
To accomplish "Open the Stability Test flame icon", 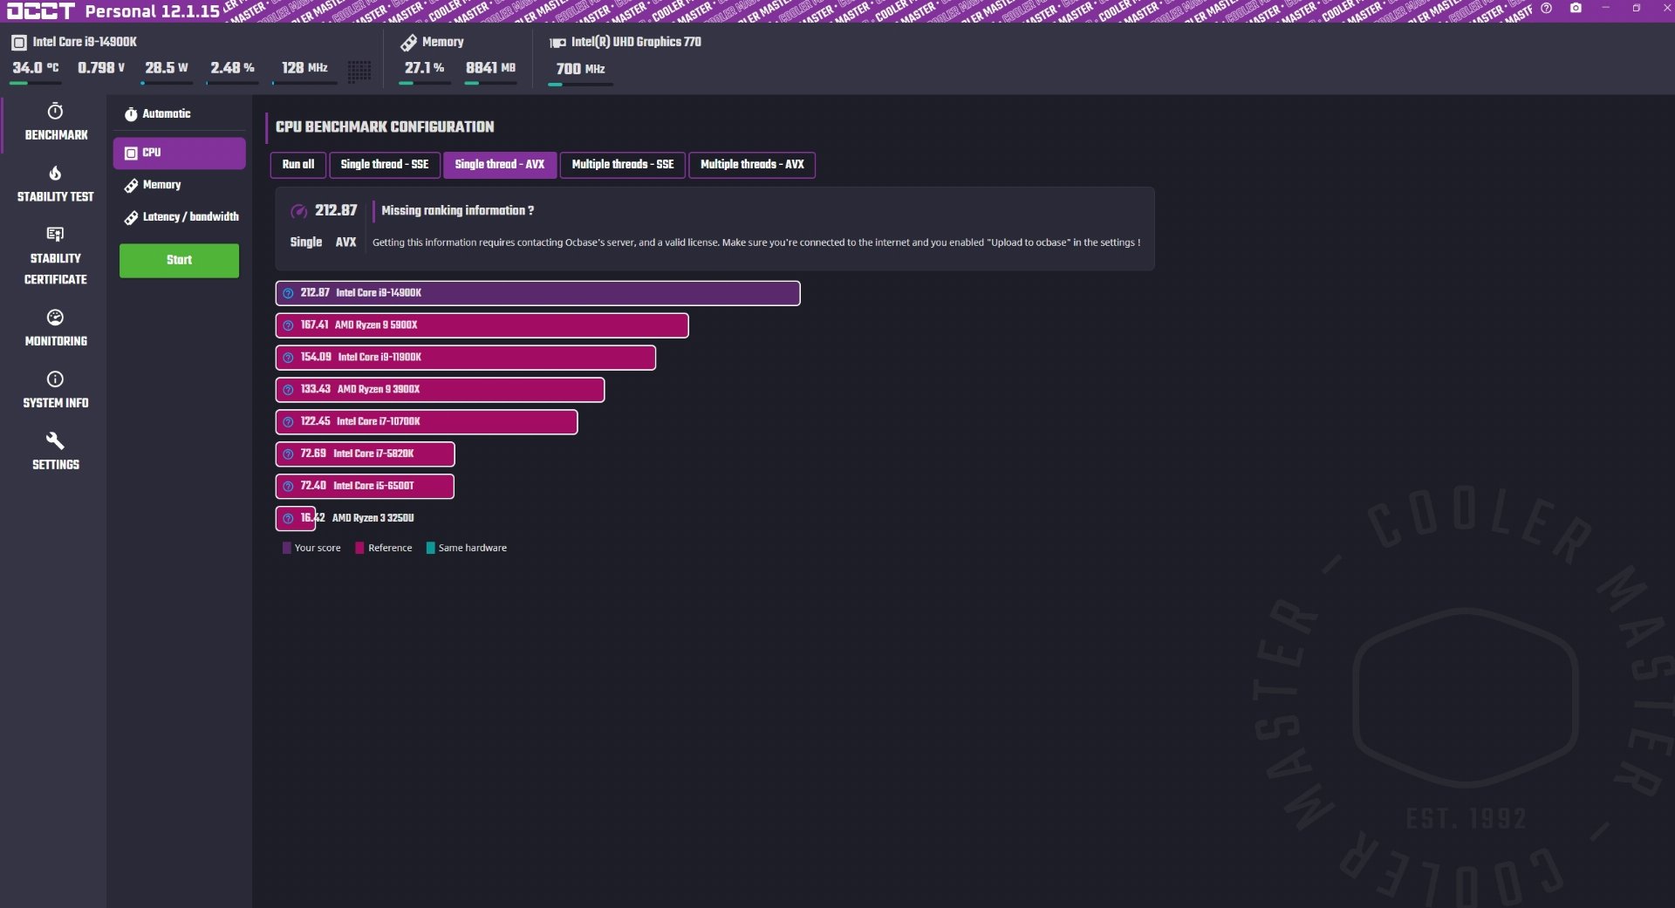I will point(55,174).
